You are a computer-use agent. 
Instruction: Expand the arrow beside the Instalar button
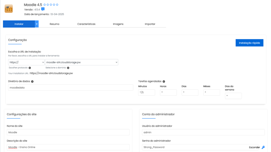coord(37,24)
